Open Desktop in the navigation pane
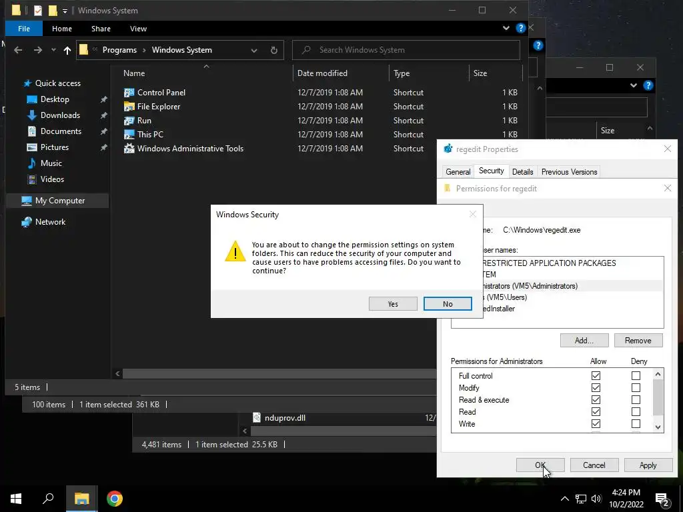683x512 pixels. [55, 99]
